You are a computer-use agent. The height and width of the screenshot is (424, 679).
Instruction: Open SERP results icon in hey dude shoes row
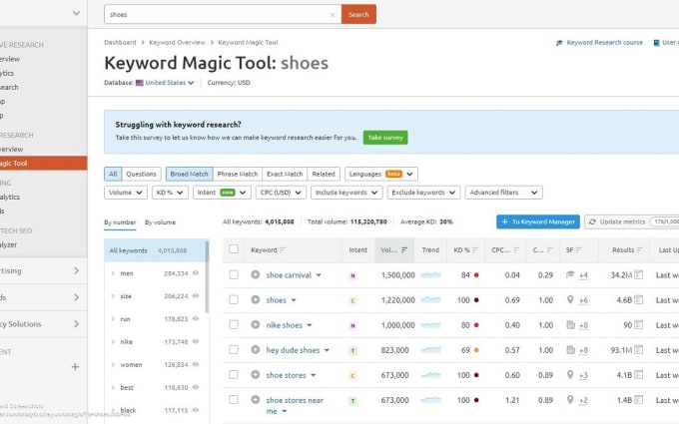coord(638,350)
